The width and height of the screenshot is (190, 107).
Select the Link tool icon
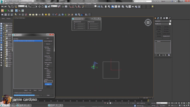(x=9, y=7)
